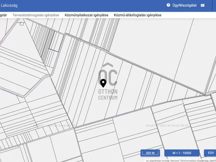Click the 200 M scale bar indicator
The height and width of the screenshot is (162, 216).
pos(150,153)
